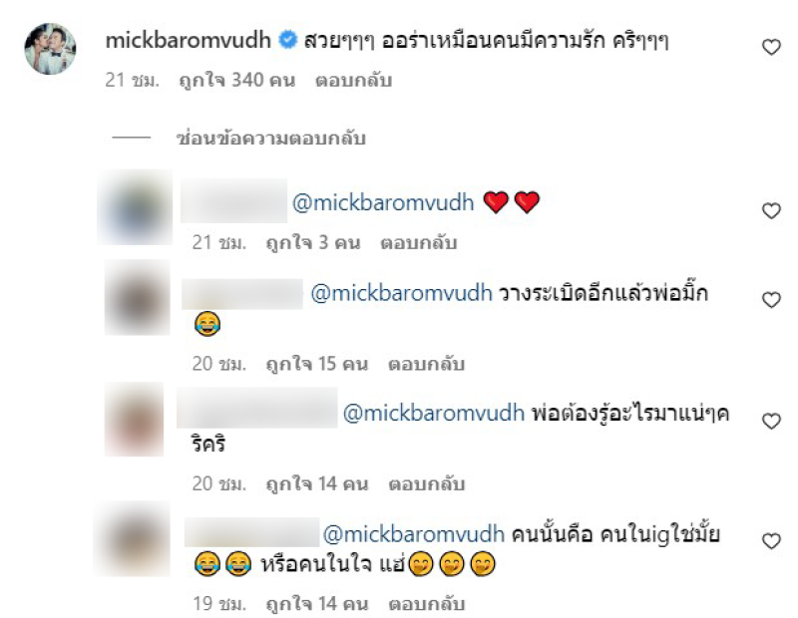Screen dimensions: 798x618
Task: Open the verified badge beside mickbaromvudh
Action: [287, 40]
